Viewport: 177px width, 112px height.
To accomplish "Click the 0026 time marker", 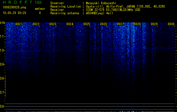I will (104, 24).
